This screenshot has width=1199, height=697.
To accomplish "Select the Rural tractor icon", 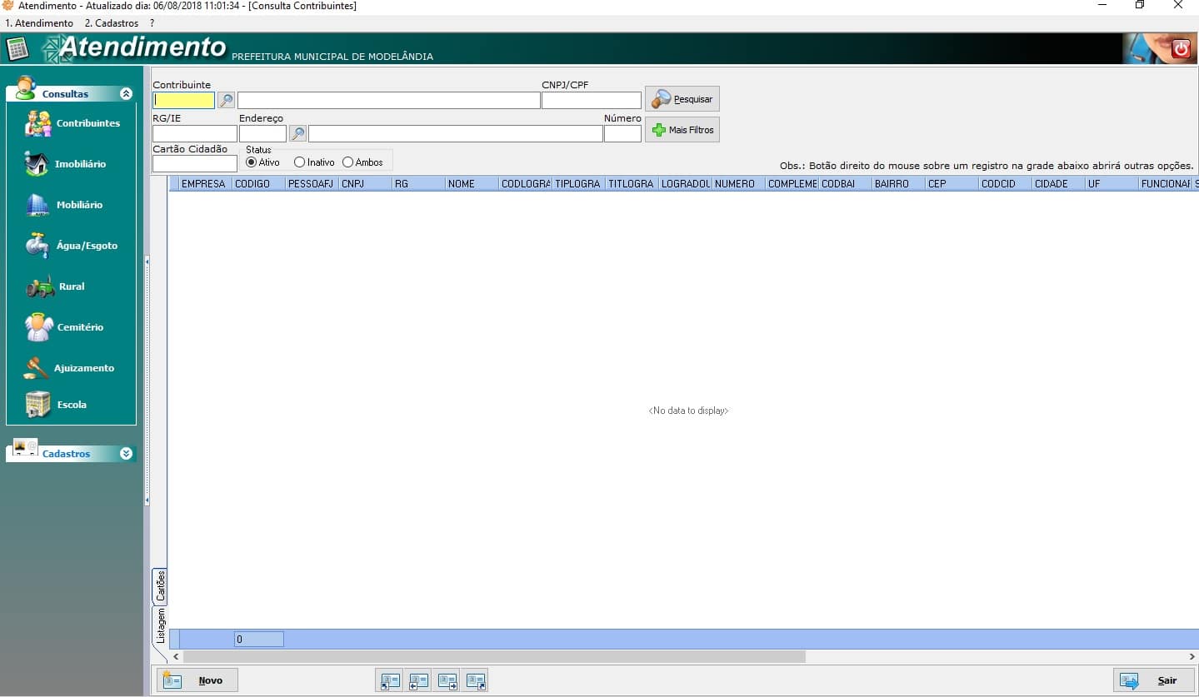I will tap(40, 286).
